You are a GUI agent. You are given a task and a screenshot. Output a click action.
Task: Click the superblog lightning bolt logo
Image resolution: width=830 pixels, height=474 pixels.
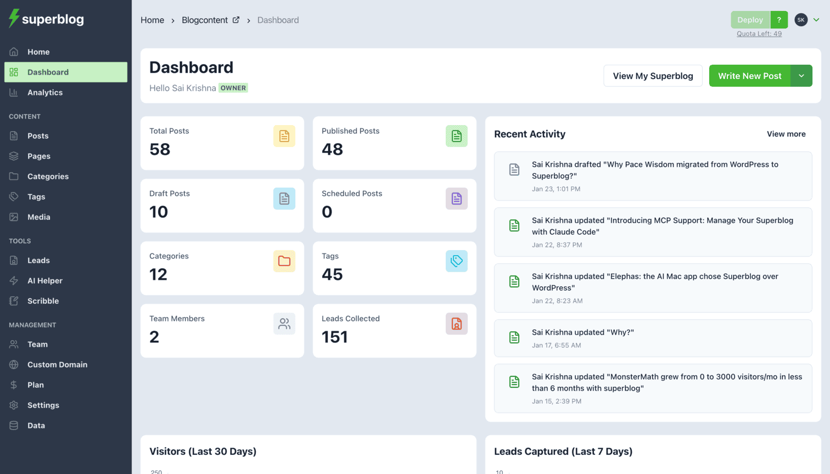(x=13, y=19)
